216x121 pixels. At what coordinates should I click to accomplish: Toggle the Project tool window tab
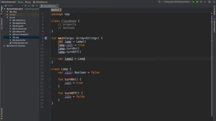pos(2,10)
